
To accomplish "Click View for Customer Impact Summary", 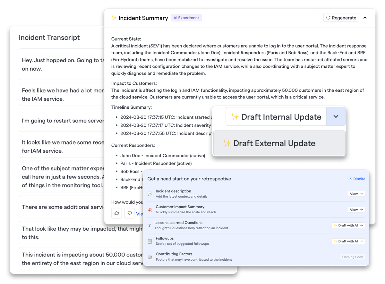I will pyautogui.click(x=356, y=209).
